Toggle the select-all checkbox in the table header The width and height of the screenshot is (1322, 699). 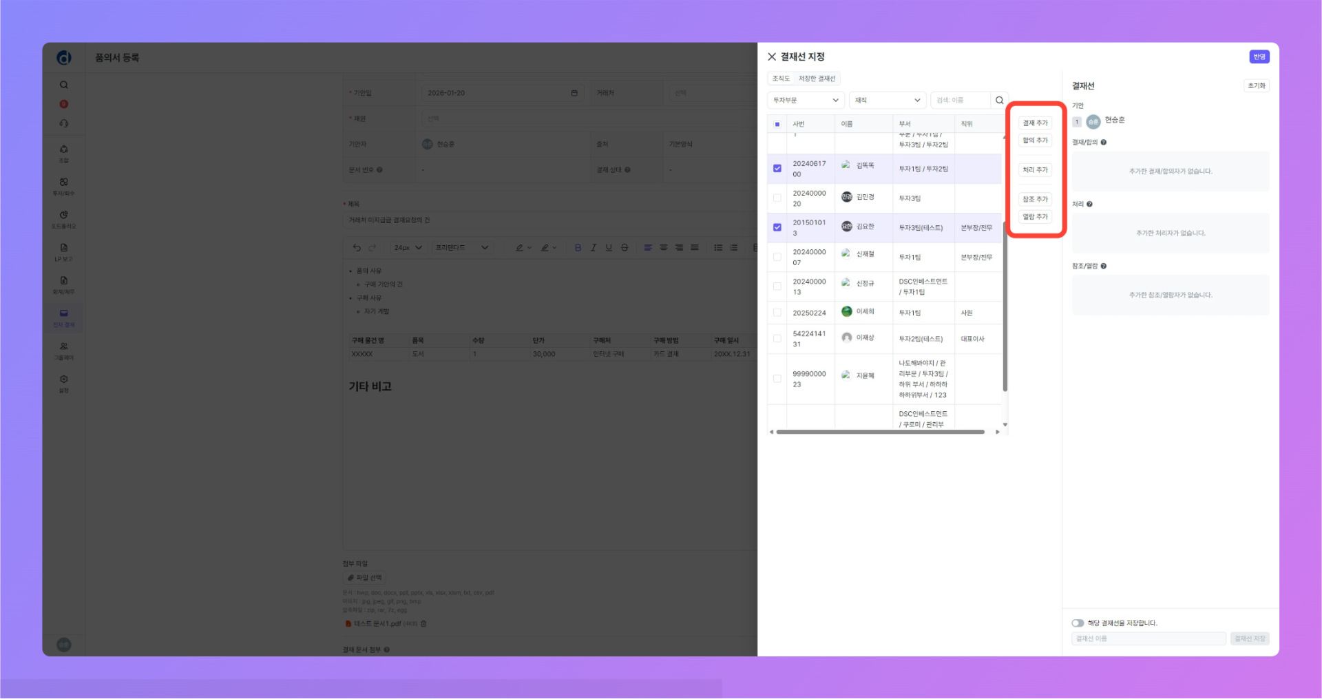coord(777,125)
